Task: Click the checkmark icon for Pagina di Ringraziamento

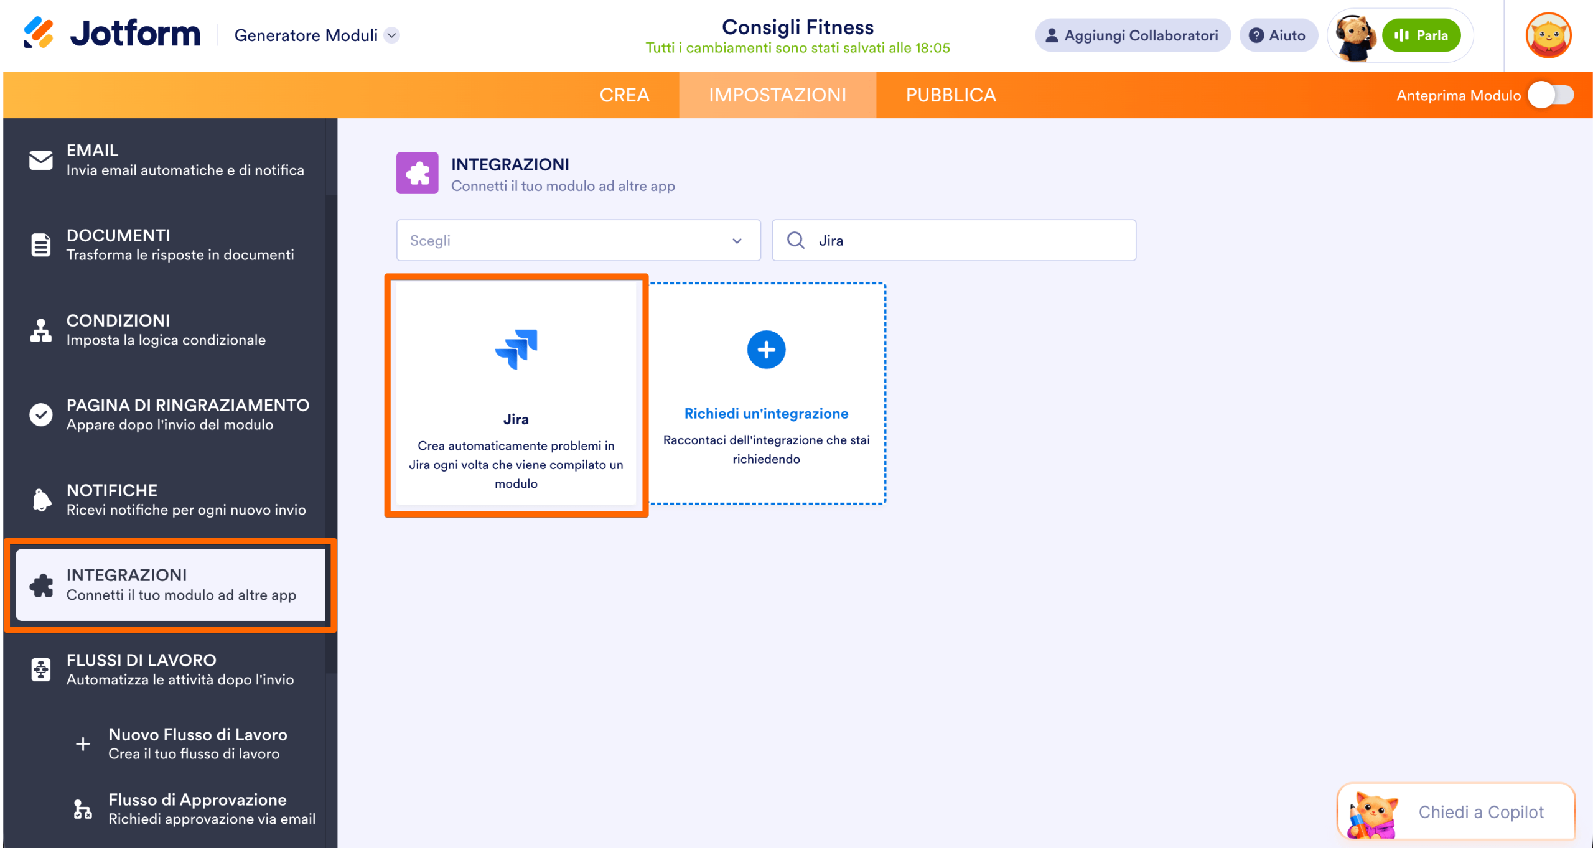Action: (41, 415)
